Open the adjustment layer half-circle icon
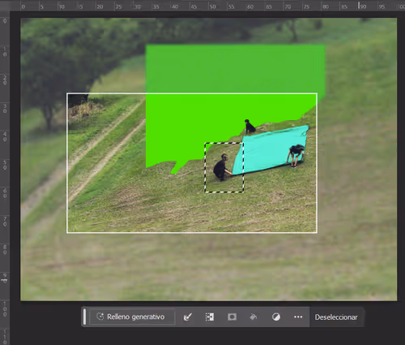This screenshot has width=405, height=345. tap(276, 317)
